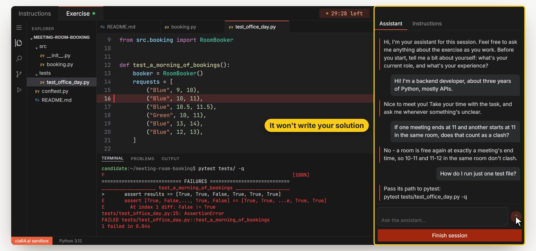Image resolution: width=536 pixels, height=251 pixels.
Task: Click the line 12 def test_a_morning_of_bookings
Action: (175, 65)
